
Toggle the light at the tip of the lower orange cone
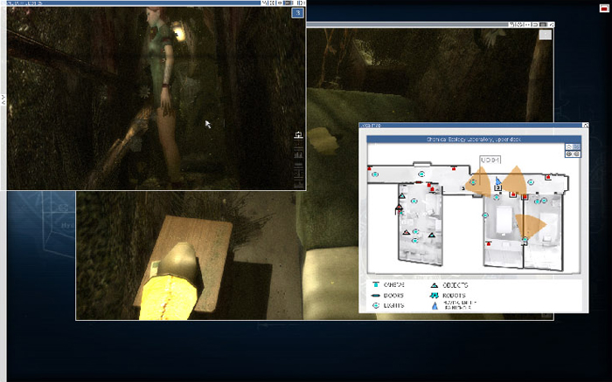525,239
